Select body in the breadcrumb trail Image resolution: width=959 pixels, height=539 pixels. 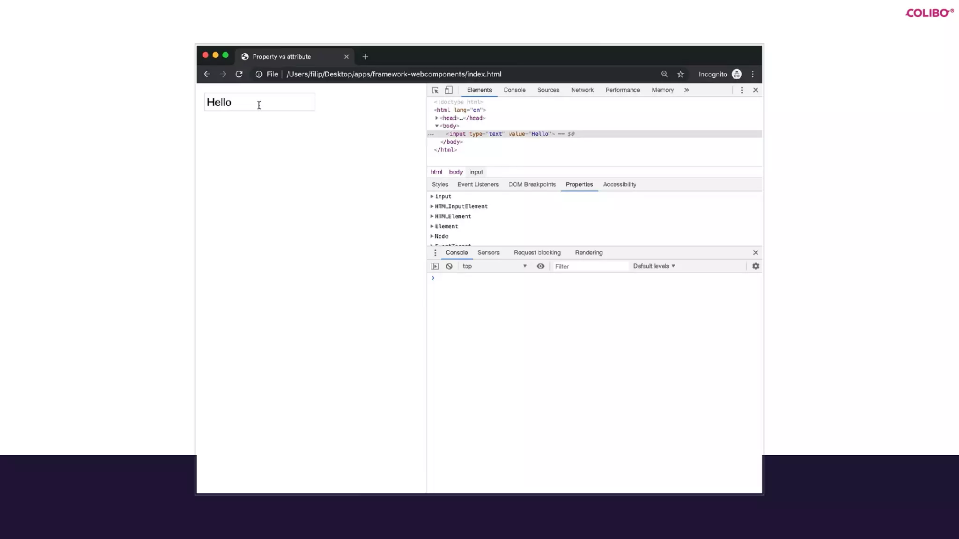click(456, 172)
